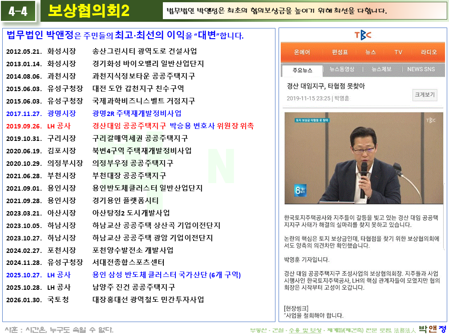Viewport: 449px width, 336px height.
Task: Click the header slogan banner text
Action: [x=277, y=11]
